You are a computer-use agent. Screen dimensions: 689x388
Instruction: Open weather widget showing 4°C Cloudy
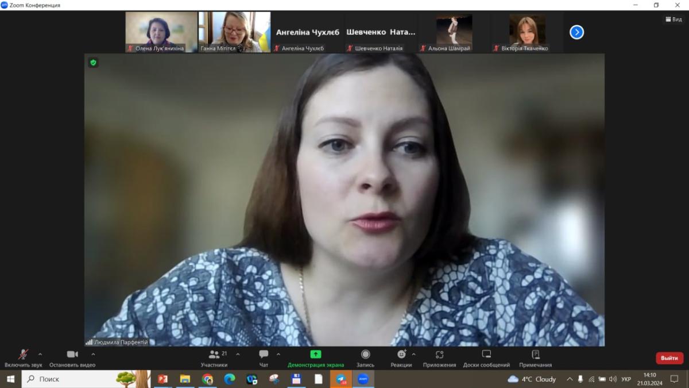[532, 379]
